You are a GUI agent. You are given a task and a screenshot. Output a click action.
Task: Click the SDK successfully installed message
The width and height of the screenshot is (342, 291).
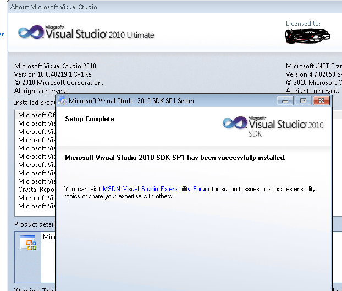(x=175, y=158)
